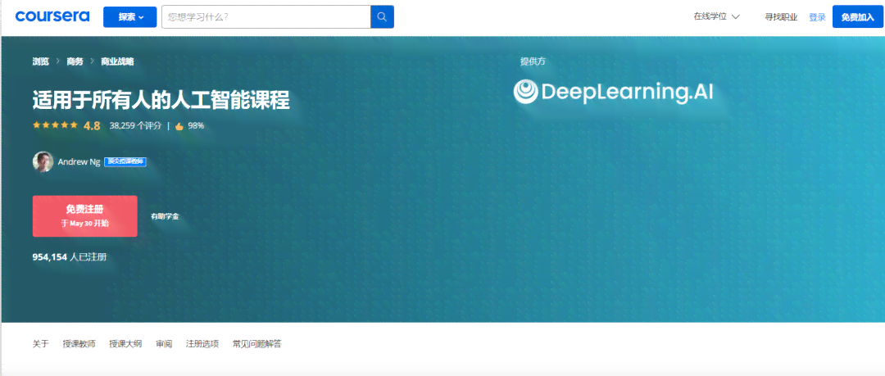885x376 pixels.
Task: Click the course title 适用于所有人的人工智能课程
Action: pos(161,100)
